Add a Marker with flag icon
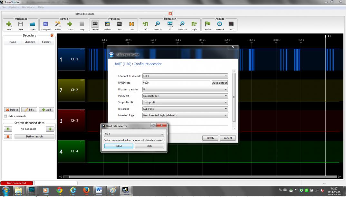Image resolution: width=346 pixels, height=197 pixels. (x=208, y=24)
